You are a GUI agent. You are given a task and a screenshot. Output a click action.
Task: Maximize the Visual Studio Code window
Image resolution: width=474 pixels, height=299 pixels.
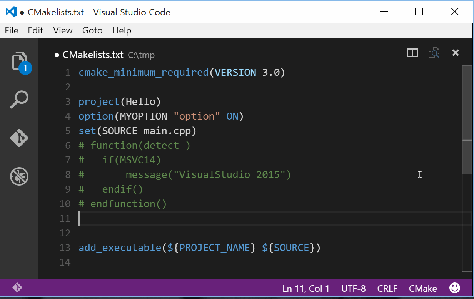click(419, 12)
